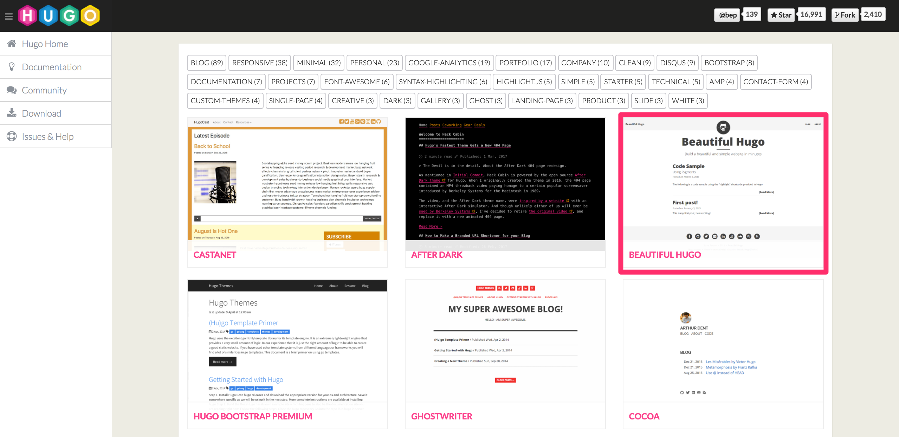Filter by BOOTSTRAP (8) tag
This screenshot has width=899, height=437.
point(729,63)
